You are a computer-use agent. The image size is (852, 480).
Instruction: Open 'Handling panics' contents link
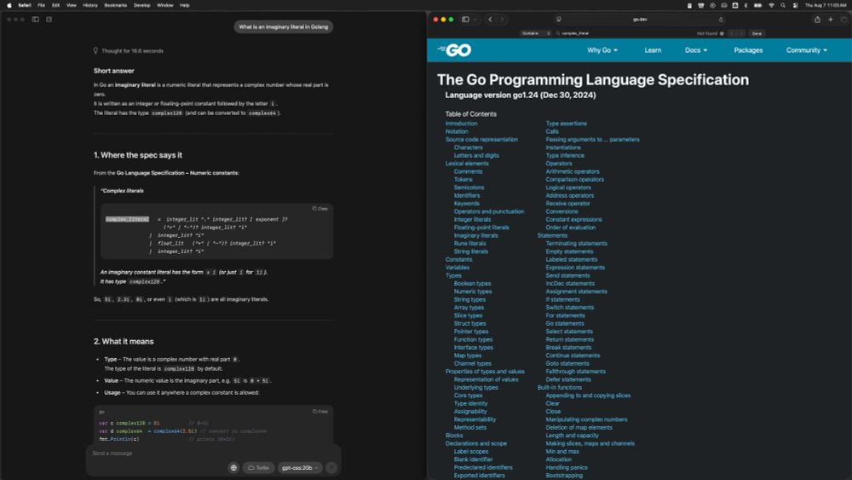[x=567, y=467]
